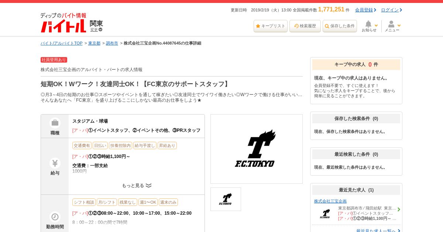
Task: Select the 扶養控除内 tag
Action: (x=120, y=145)
